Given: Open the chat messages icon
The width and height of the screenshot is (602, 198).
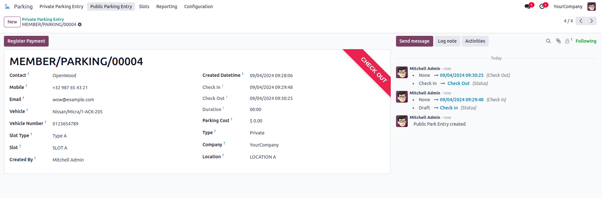Looking at the screenshot, I should (527, 7).
